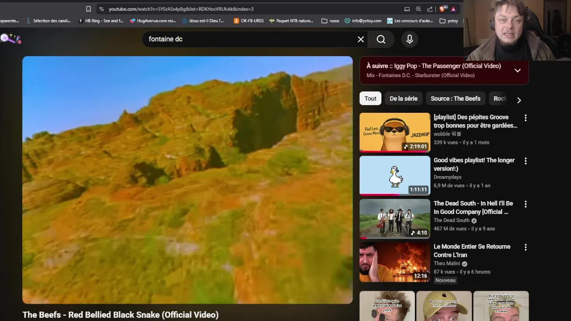Open 'info@yotoy.com' bookmark
The width and height of the screenshot is (571, 321).
[x=363, y=21]
